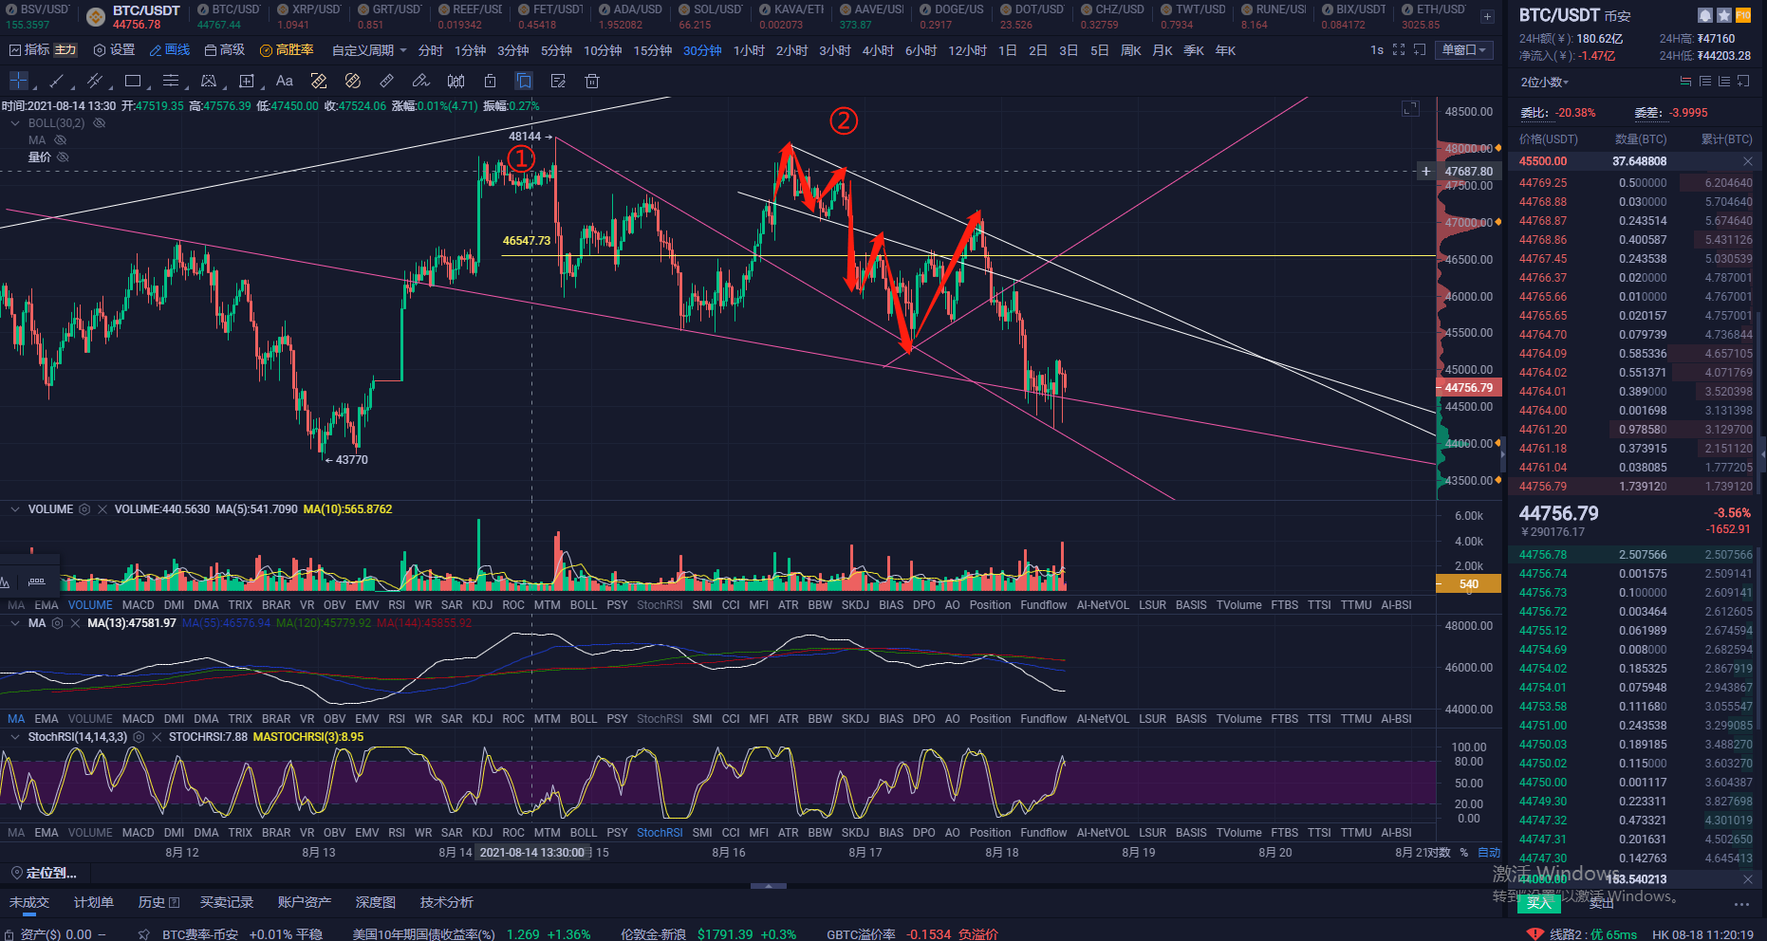Select the trend line drawing tool

tap(57, 81)
